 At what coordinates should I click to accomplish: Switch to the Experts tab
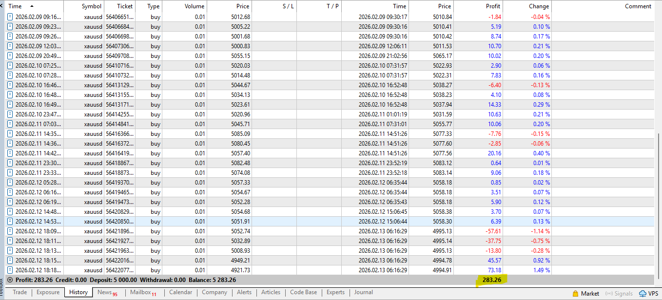click(x=335, y=292)
